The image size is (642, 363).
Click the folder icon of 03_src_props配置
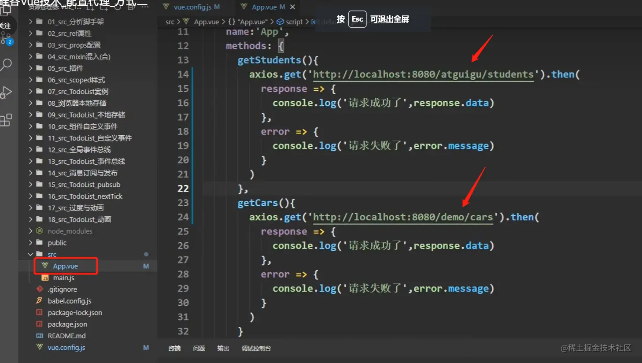pyautogui.click(x=40, y=44)
